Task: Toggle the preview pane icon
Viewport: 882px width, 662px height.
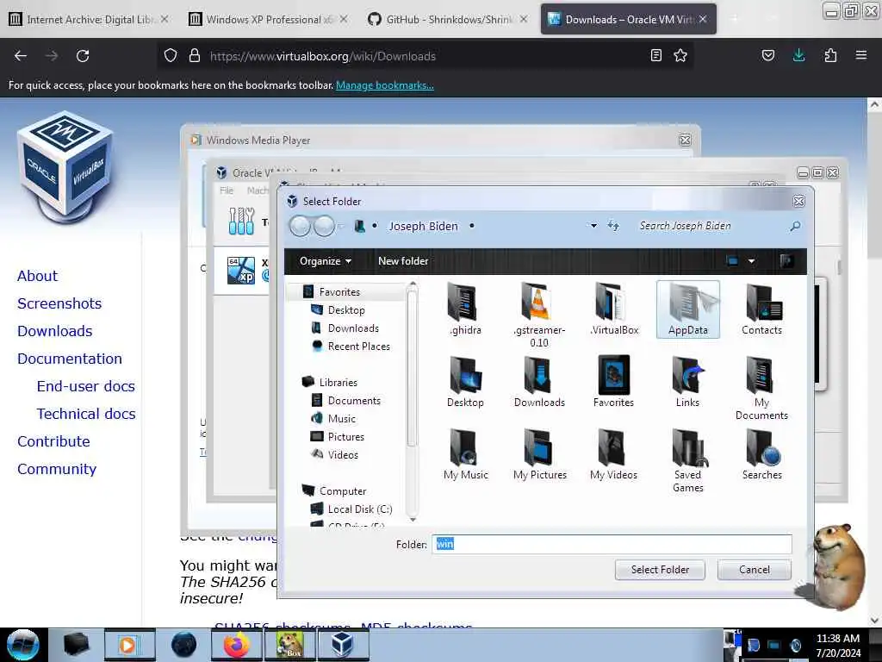Action: (786, 260)
